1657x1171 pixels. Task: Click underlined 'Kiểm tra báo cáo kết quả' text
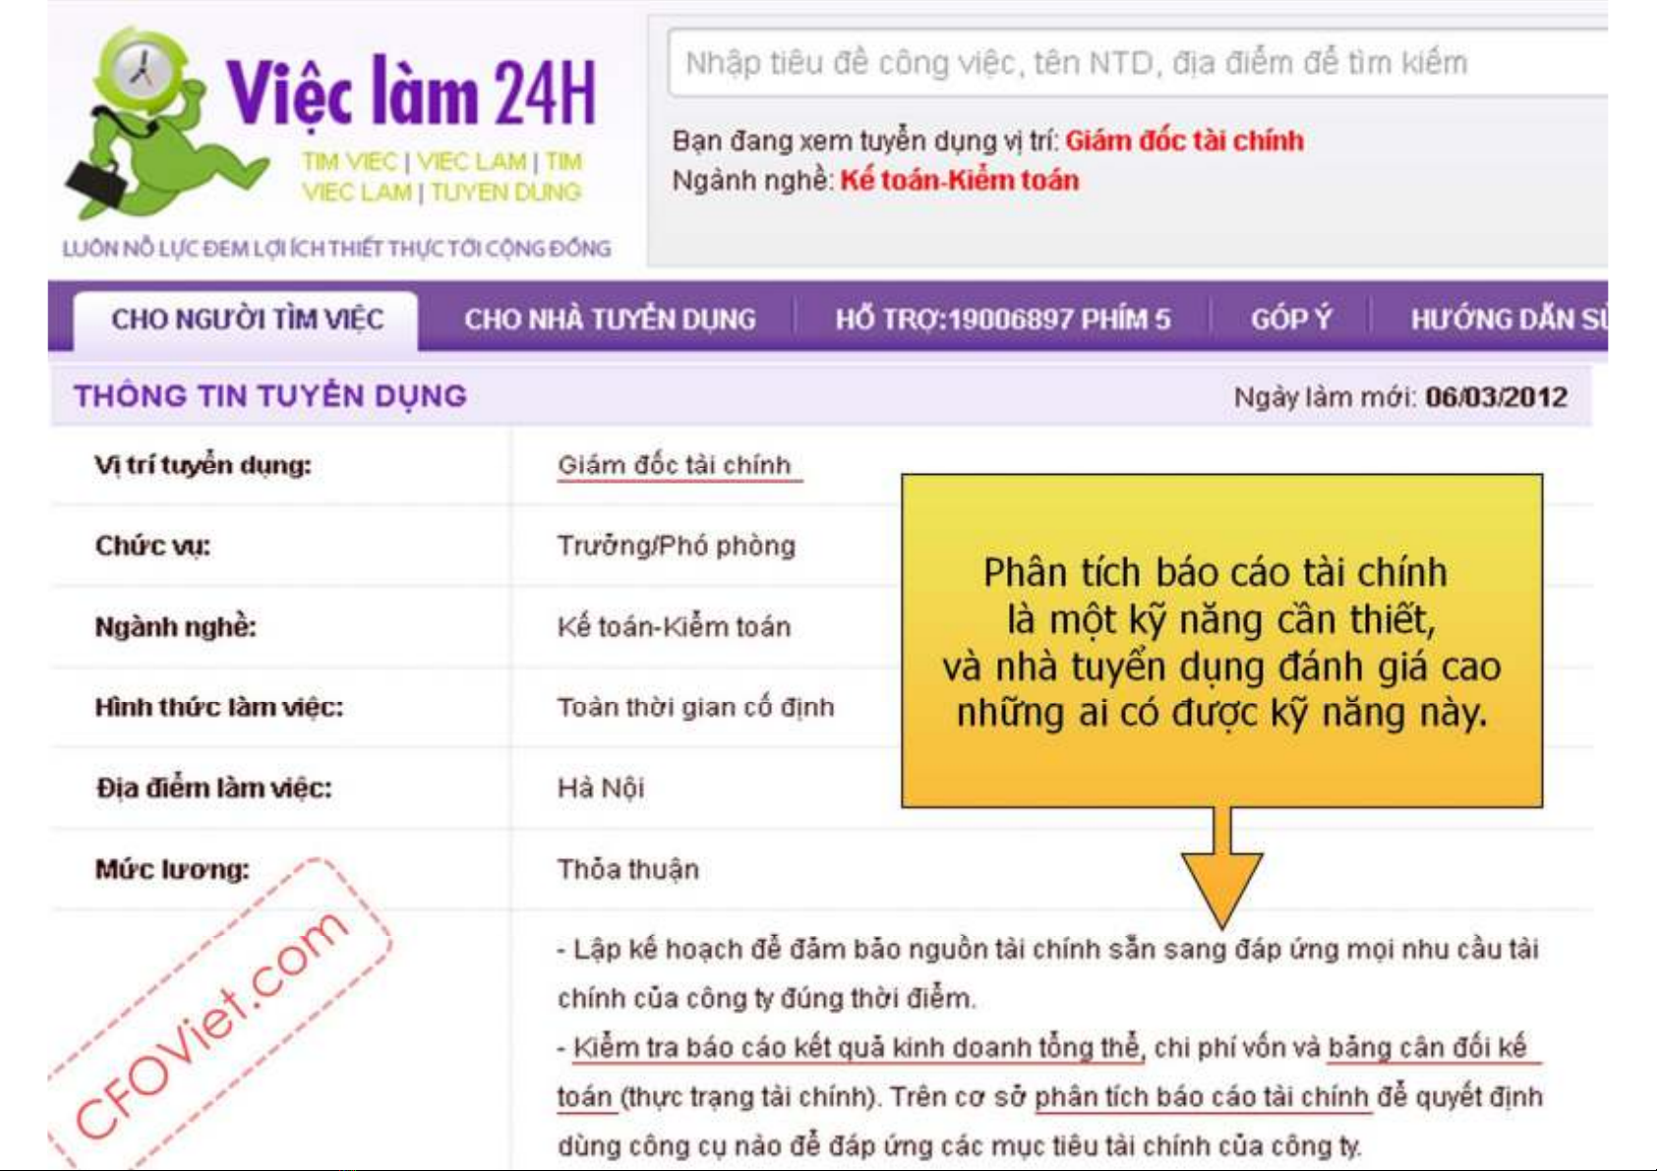click(856, 1047)
